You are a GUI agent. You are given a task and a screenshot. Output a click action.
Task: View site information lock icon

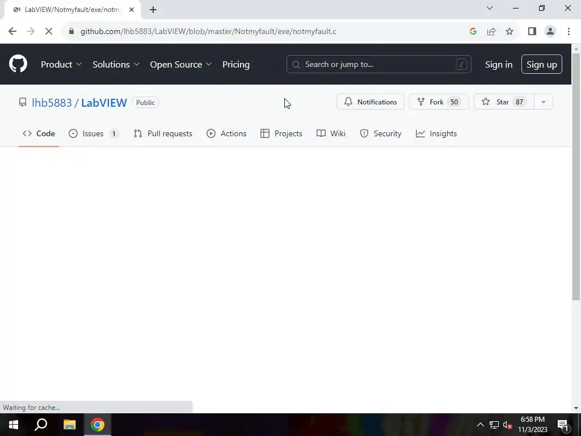tap(71, 32)
